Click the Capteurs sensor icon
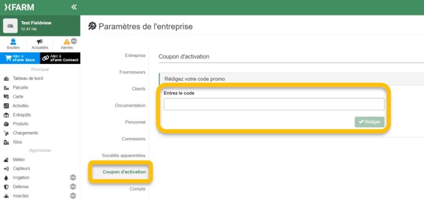The width and height of the screenshot is (424, 199). pos(6,169)
